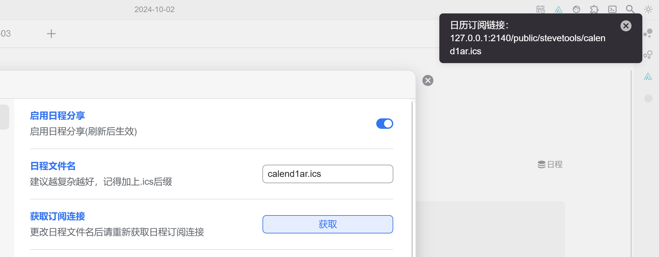Viewport: 659px width, 257px height.
Task: Open the terminal command icon
Action: tap(612, 9)
